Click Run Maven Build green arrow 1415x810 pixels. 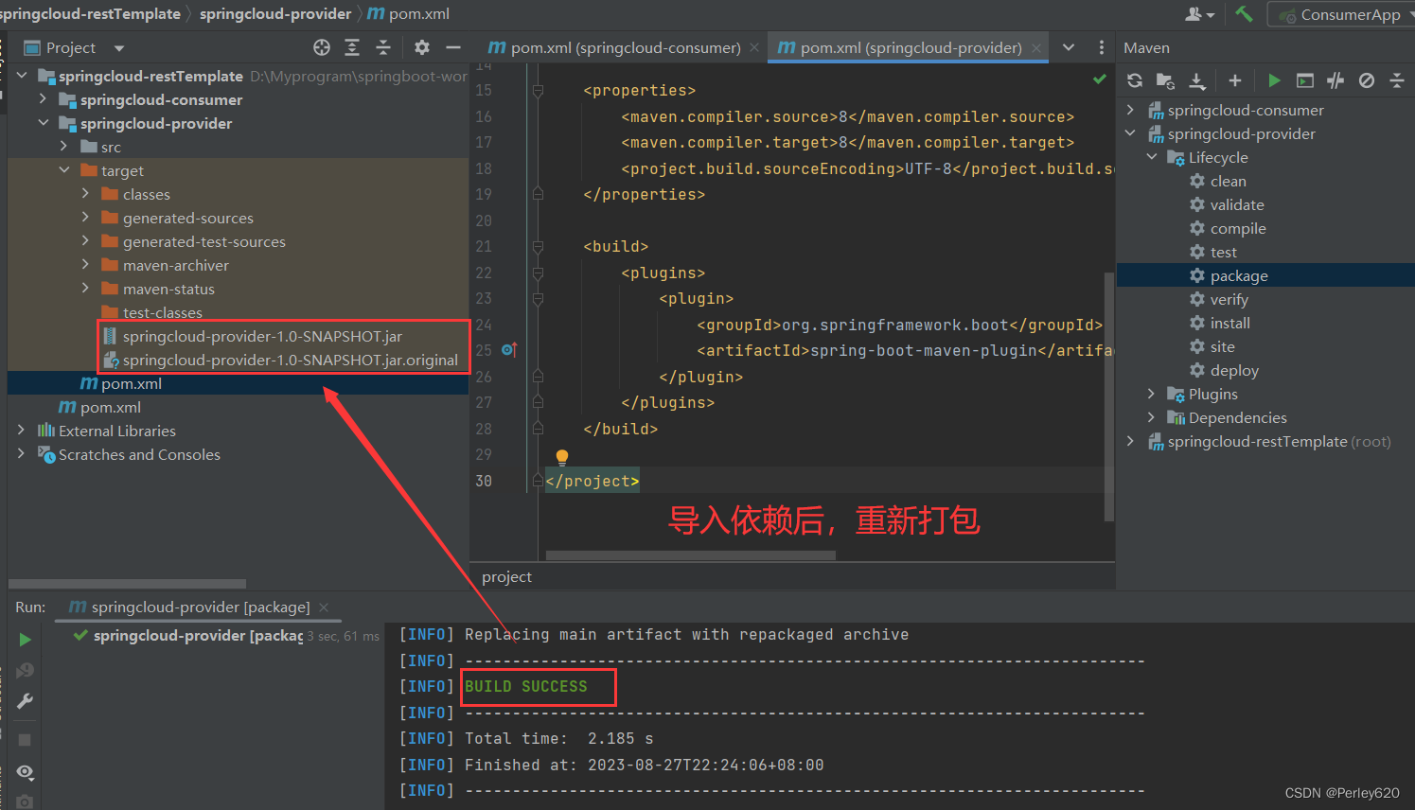(x=1274, y=80)
